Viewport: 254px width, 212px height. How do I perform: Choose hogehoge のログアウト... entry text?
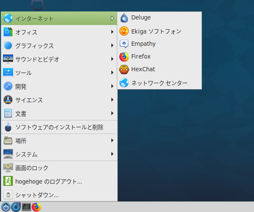49,181
